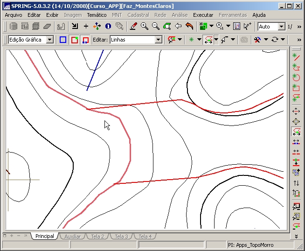Open the Edição Gráfica dropdown
305x251 pixels.
50,40
